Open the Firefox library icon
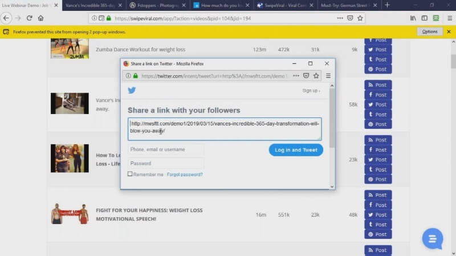This screenshot has height=256, width=456. click(413, 18)
